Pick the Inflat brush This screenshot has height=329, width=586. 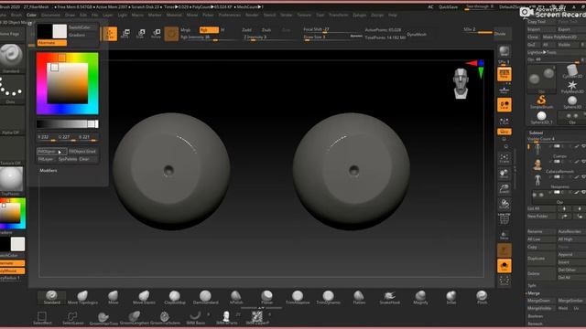pyautogui.click(x=451, y=297)
